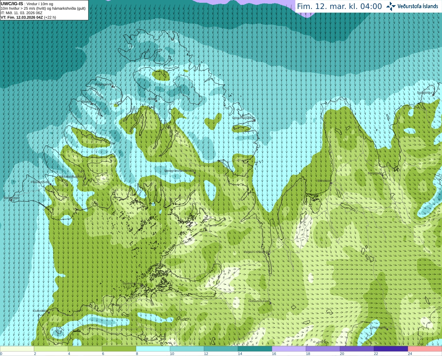
Task: Click the Siglufjörður station label
Action: point(425,93)
